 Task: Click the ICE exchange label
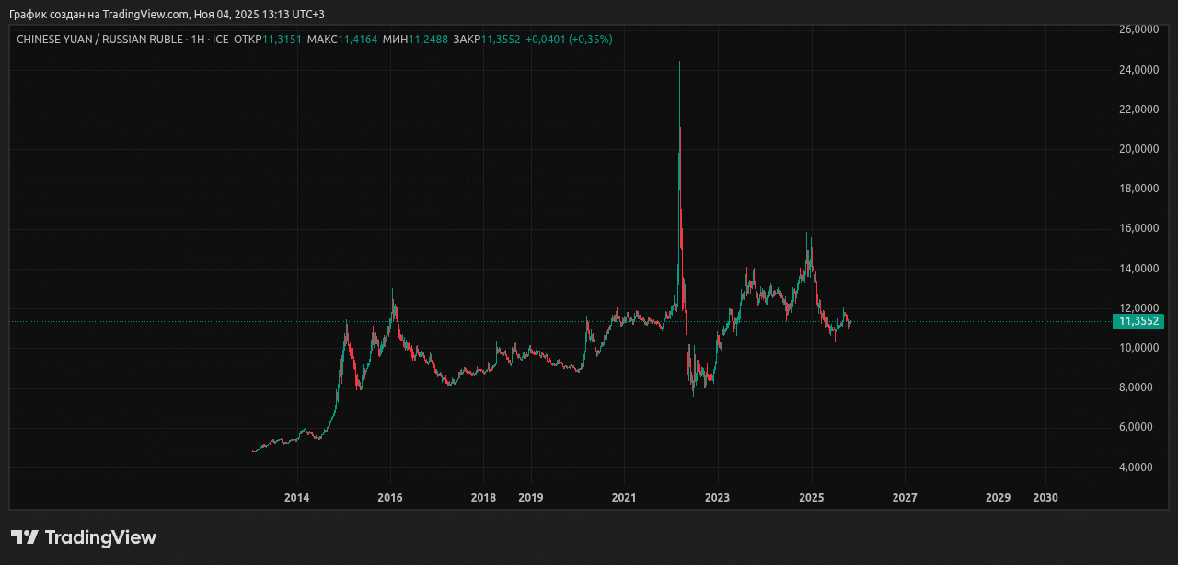(x=221, y=40)
